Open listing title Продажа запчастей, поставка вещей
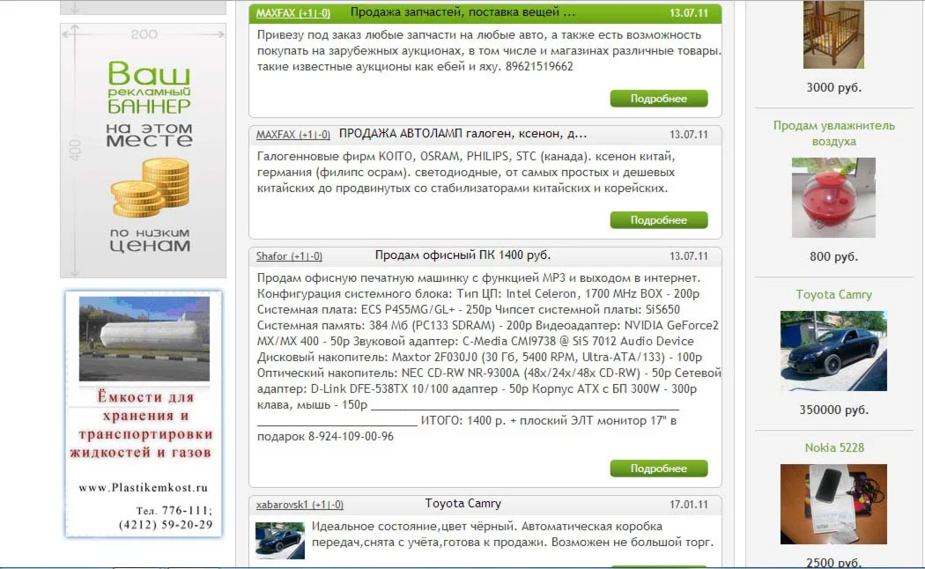The image size is (925, 569). point(462,12)
